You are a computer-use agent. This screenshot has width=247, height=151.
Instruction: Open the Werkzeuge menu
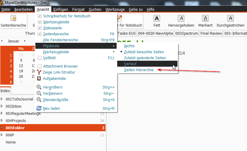[115, 10]
